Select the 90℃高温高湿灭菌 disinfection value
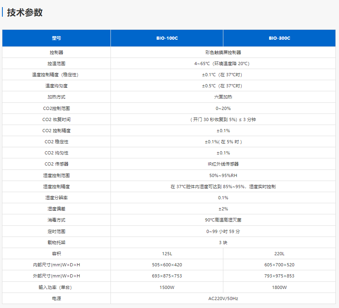 tap(223, 220)
